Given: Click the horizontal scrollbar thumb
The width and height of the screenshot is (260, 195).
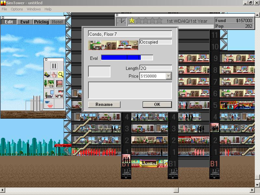Looking at the screenshot, I should (x=176, y=190).
